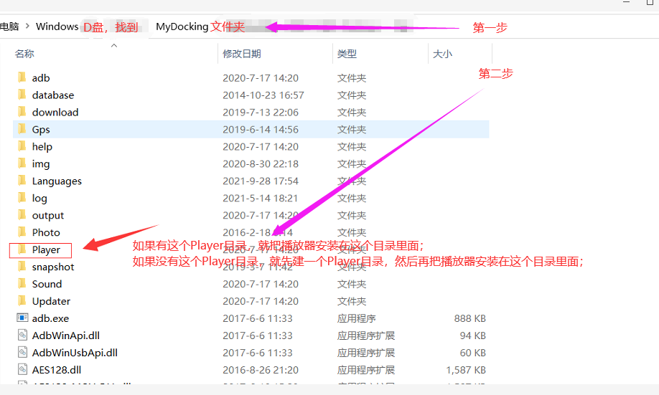659x395 pixels.
Task: Sort by 修改日期 column header
Action: (x=242, y=54)
